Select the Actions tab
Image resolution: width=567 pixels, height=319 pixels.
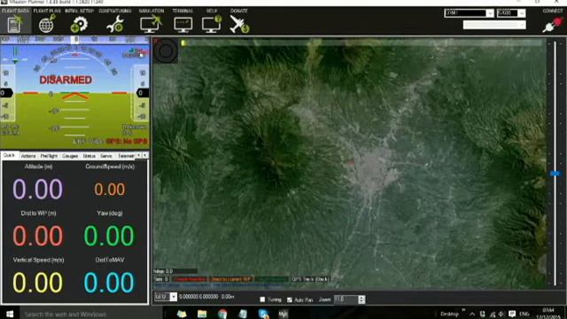tap(28, 156)
